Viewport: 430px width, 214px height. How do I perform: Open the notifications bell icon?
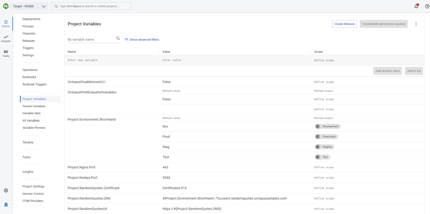(416, 6)
